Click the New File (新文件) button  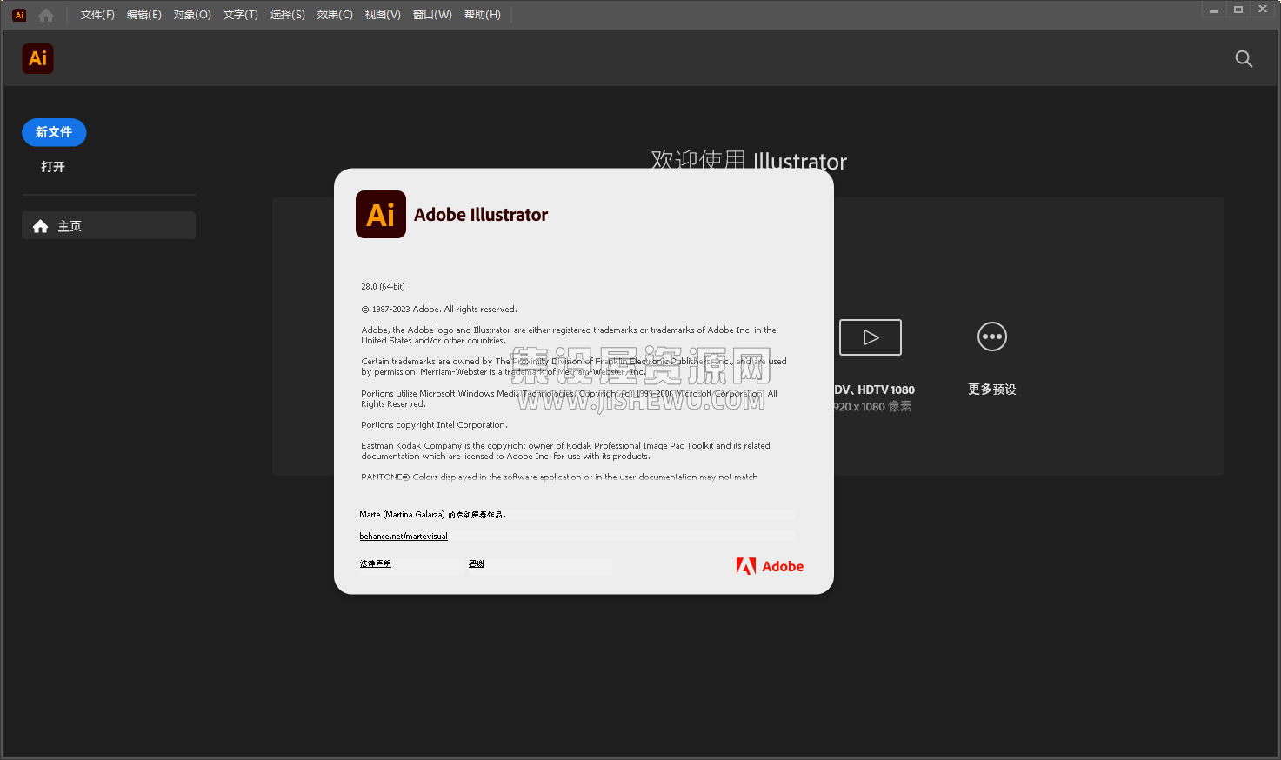(x=54, y=132)
